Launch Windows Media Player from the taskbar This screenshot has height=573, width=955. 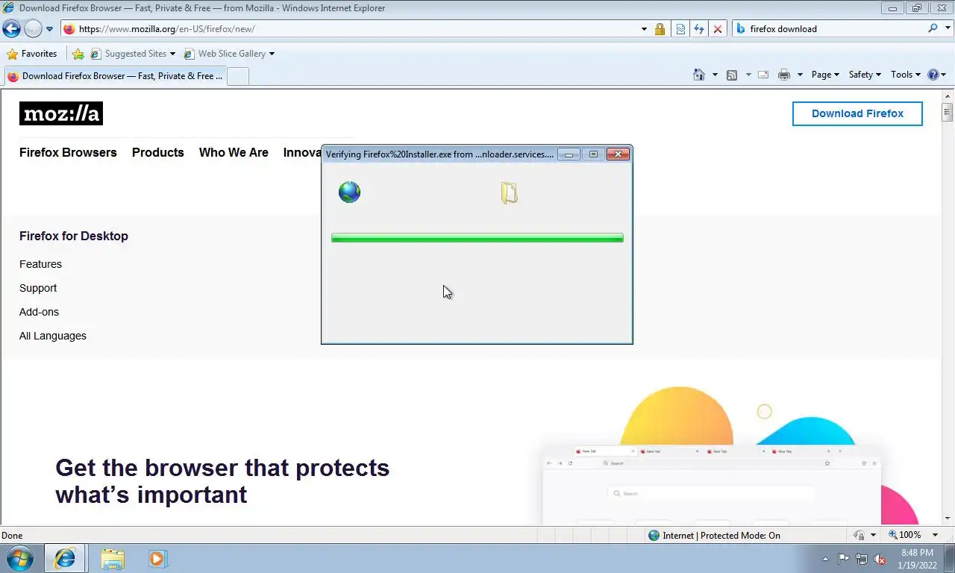pyautogui.click(x=157, y=559)
